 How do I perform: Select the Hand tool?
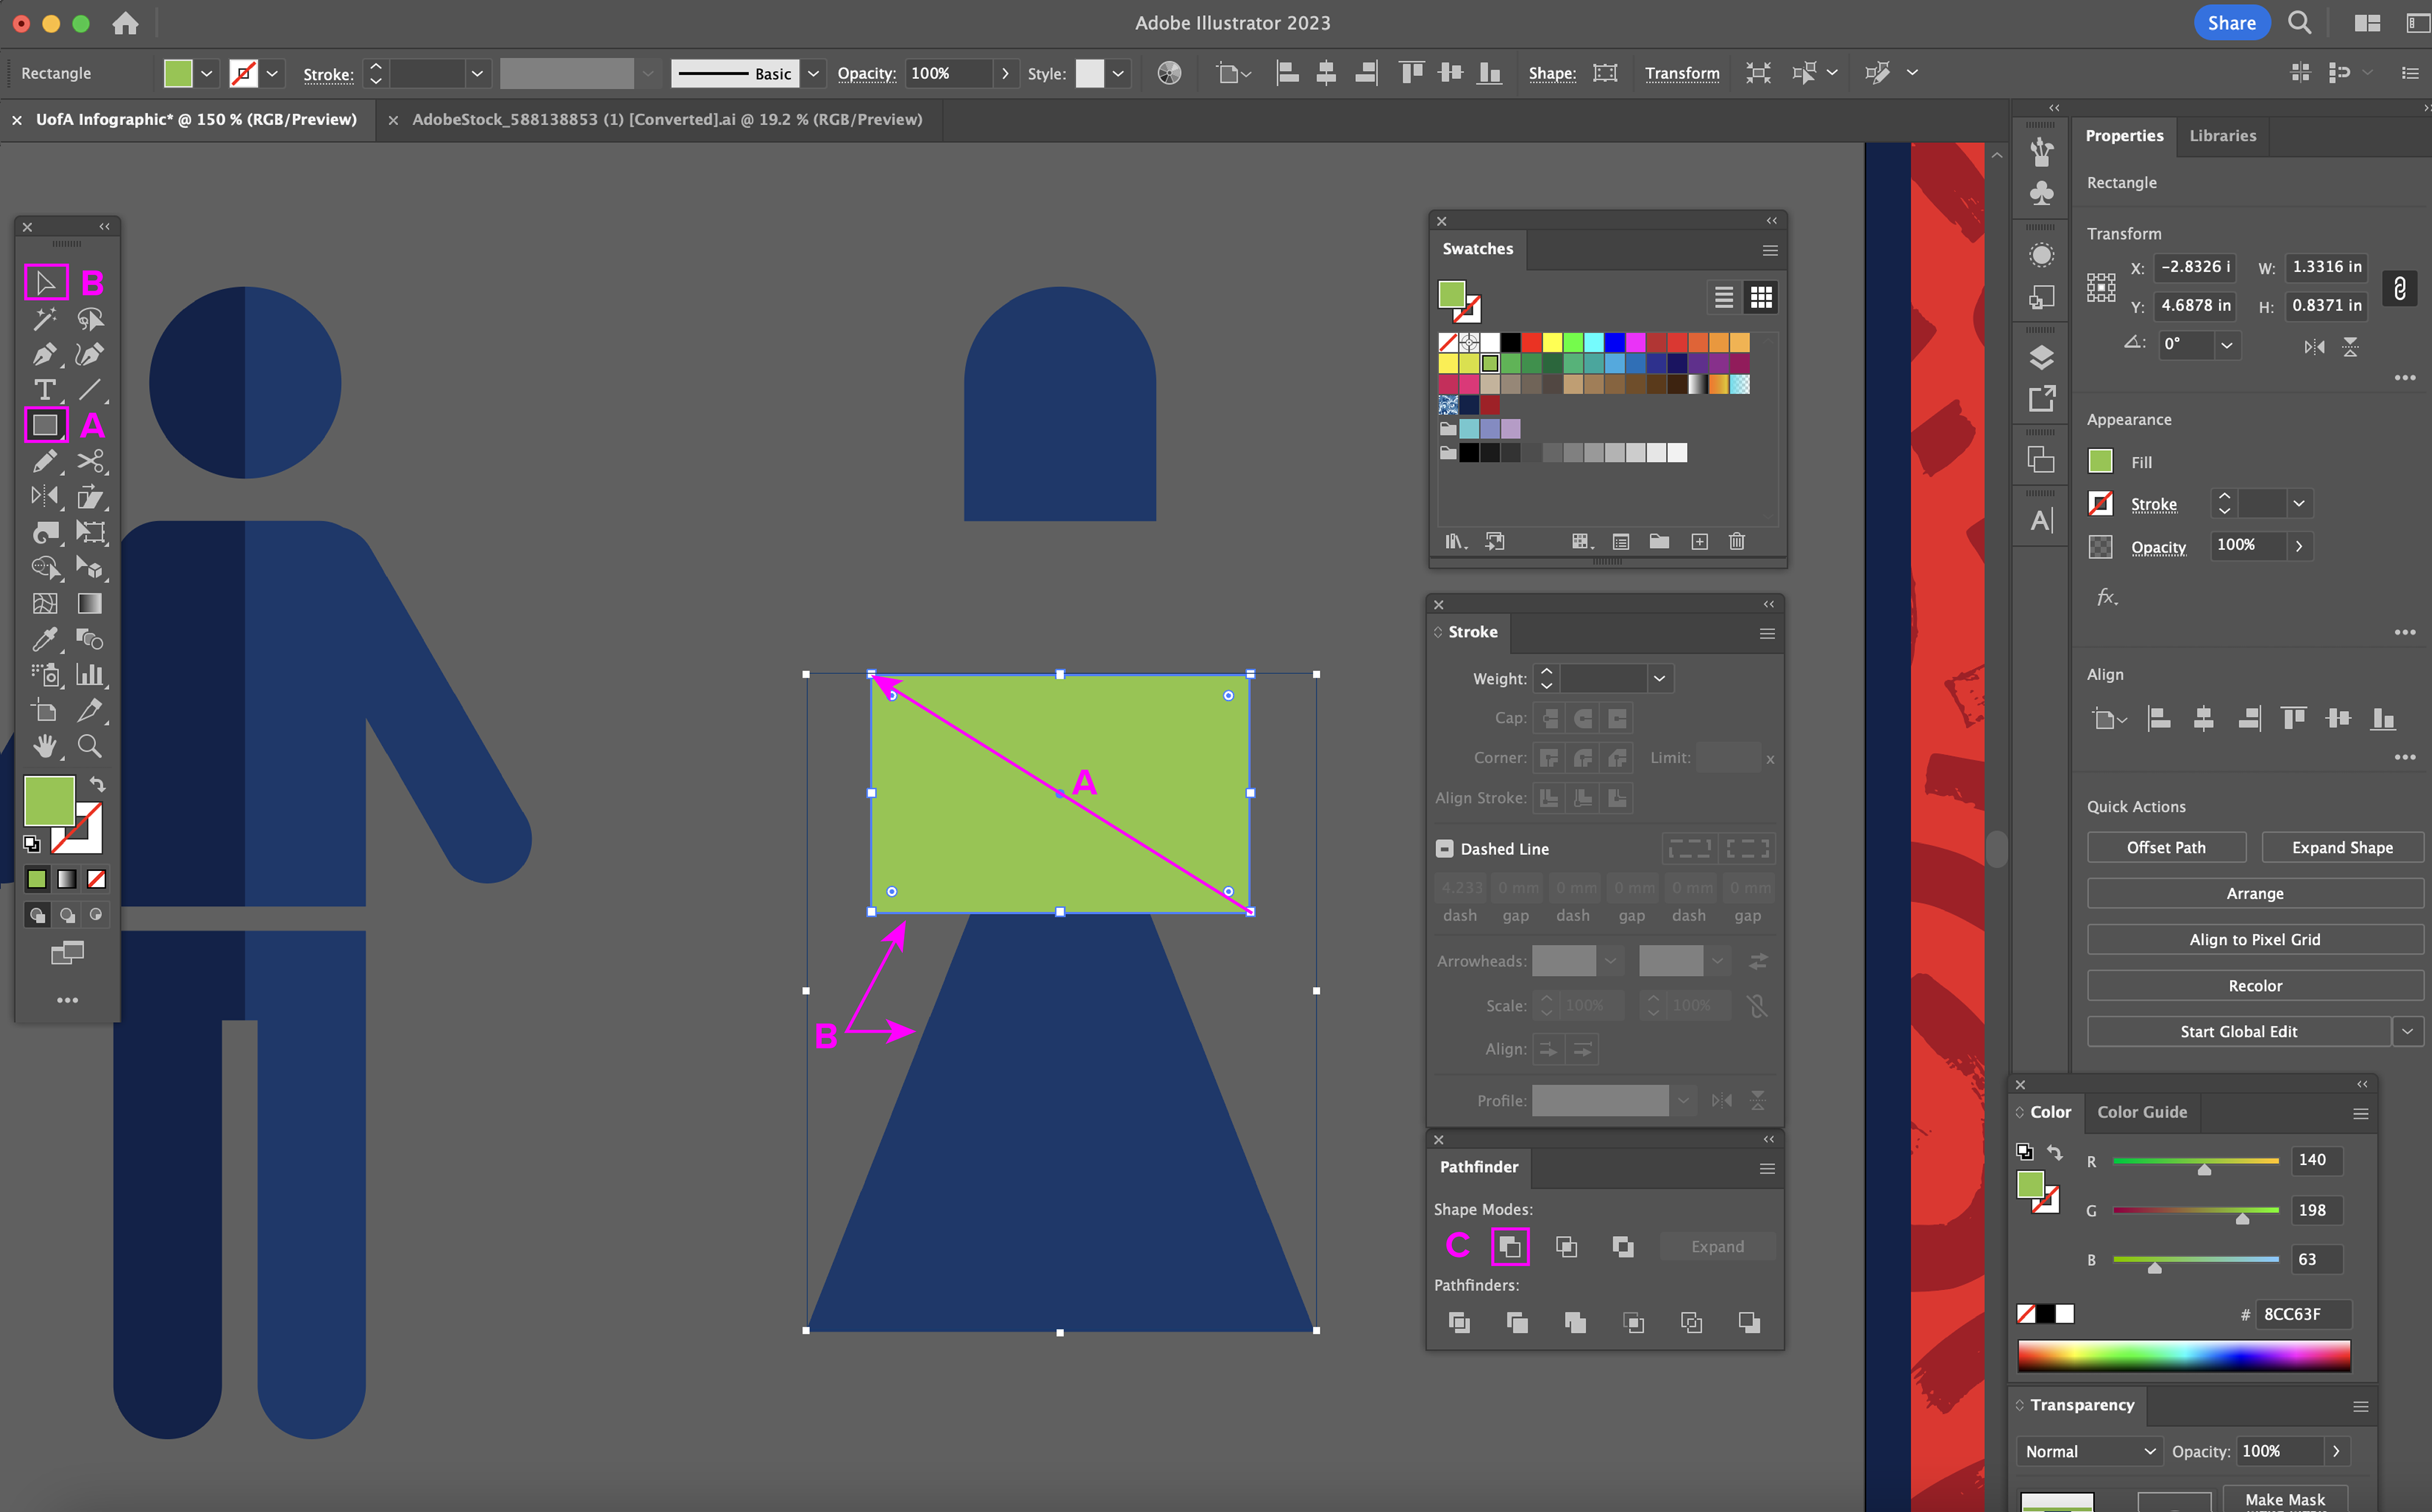point(45,746)
